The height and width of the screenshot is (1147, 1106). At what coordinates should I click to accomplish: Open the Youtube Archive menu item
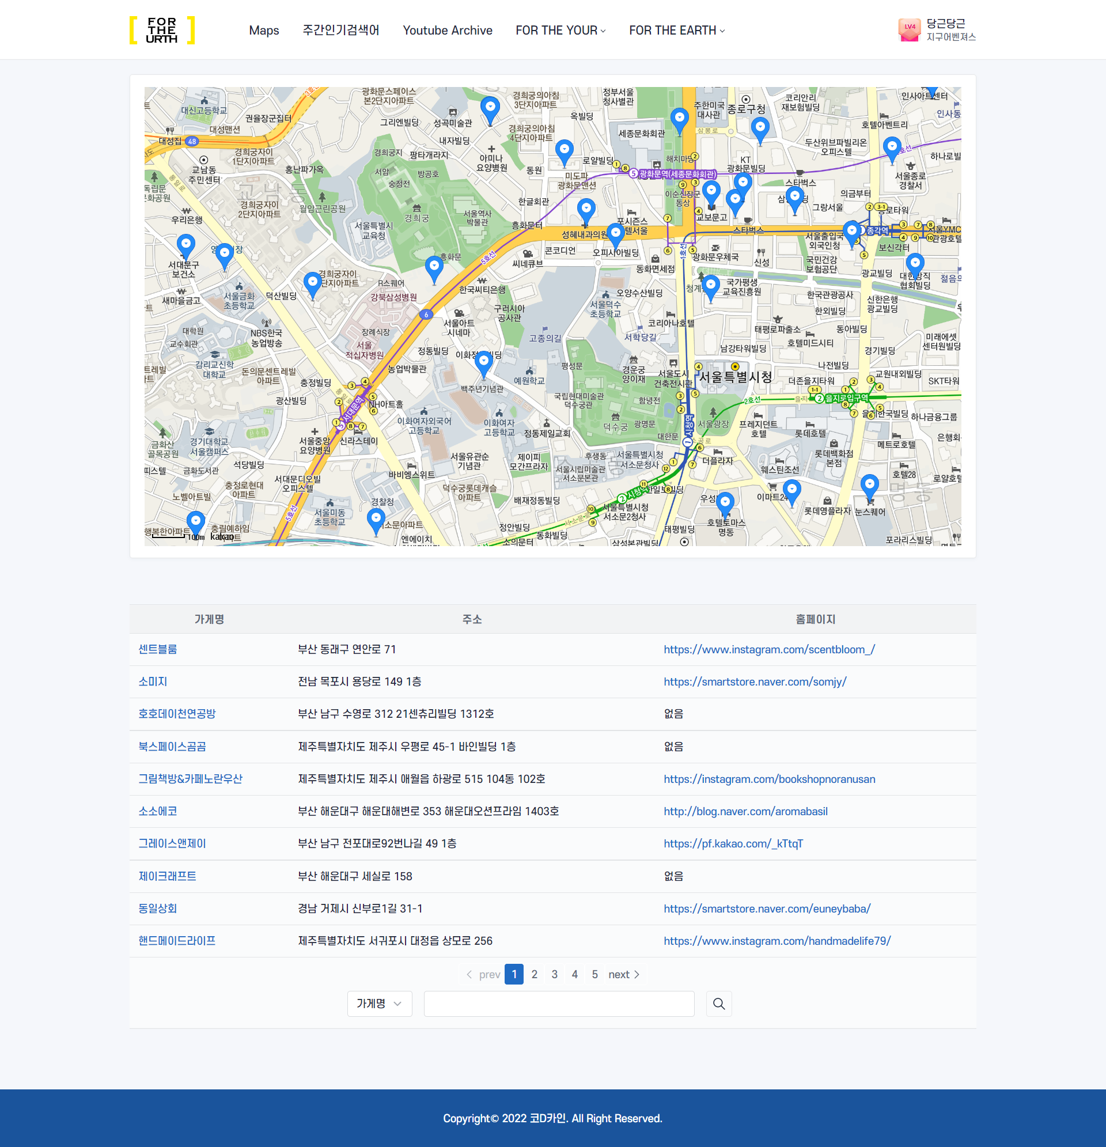447,31
